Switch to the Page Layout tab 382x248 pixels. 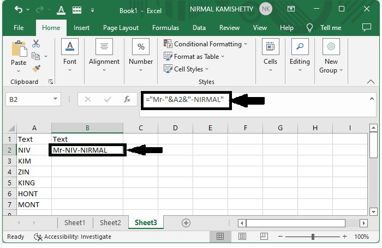[x=121, y=28]
